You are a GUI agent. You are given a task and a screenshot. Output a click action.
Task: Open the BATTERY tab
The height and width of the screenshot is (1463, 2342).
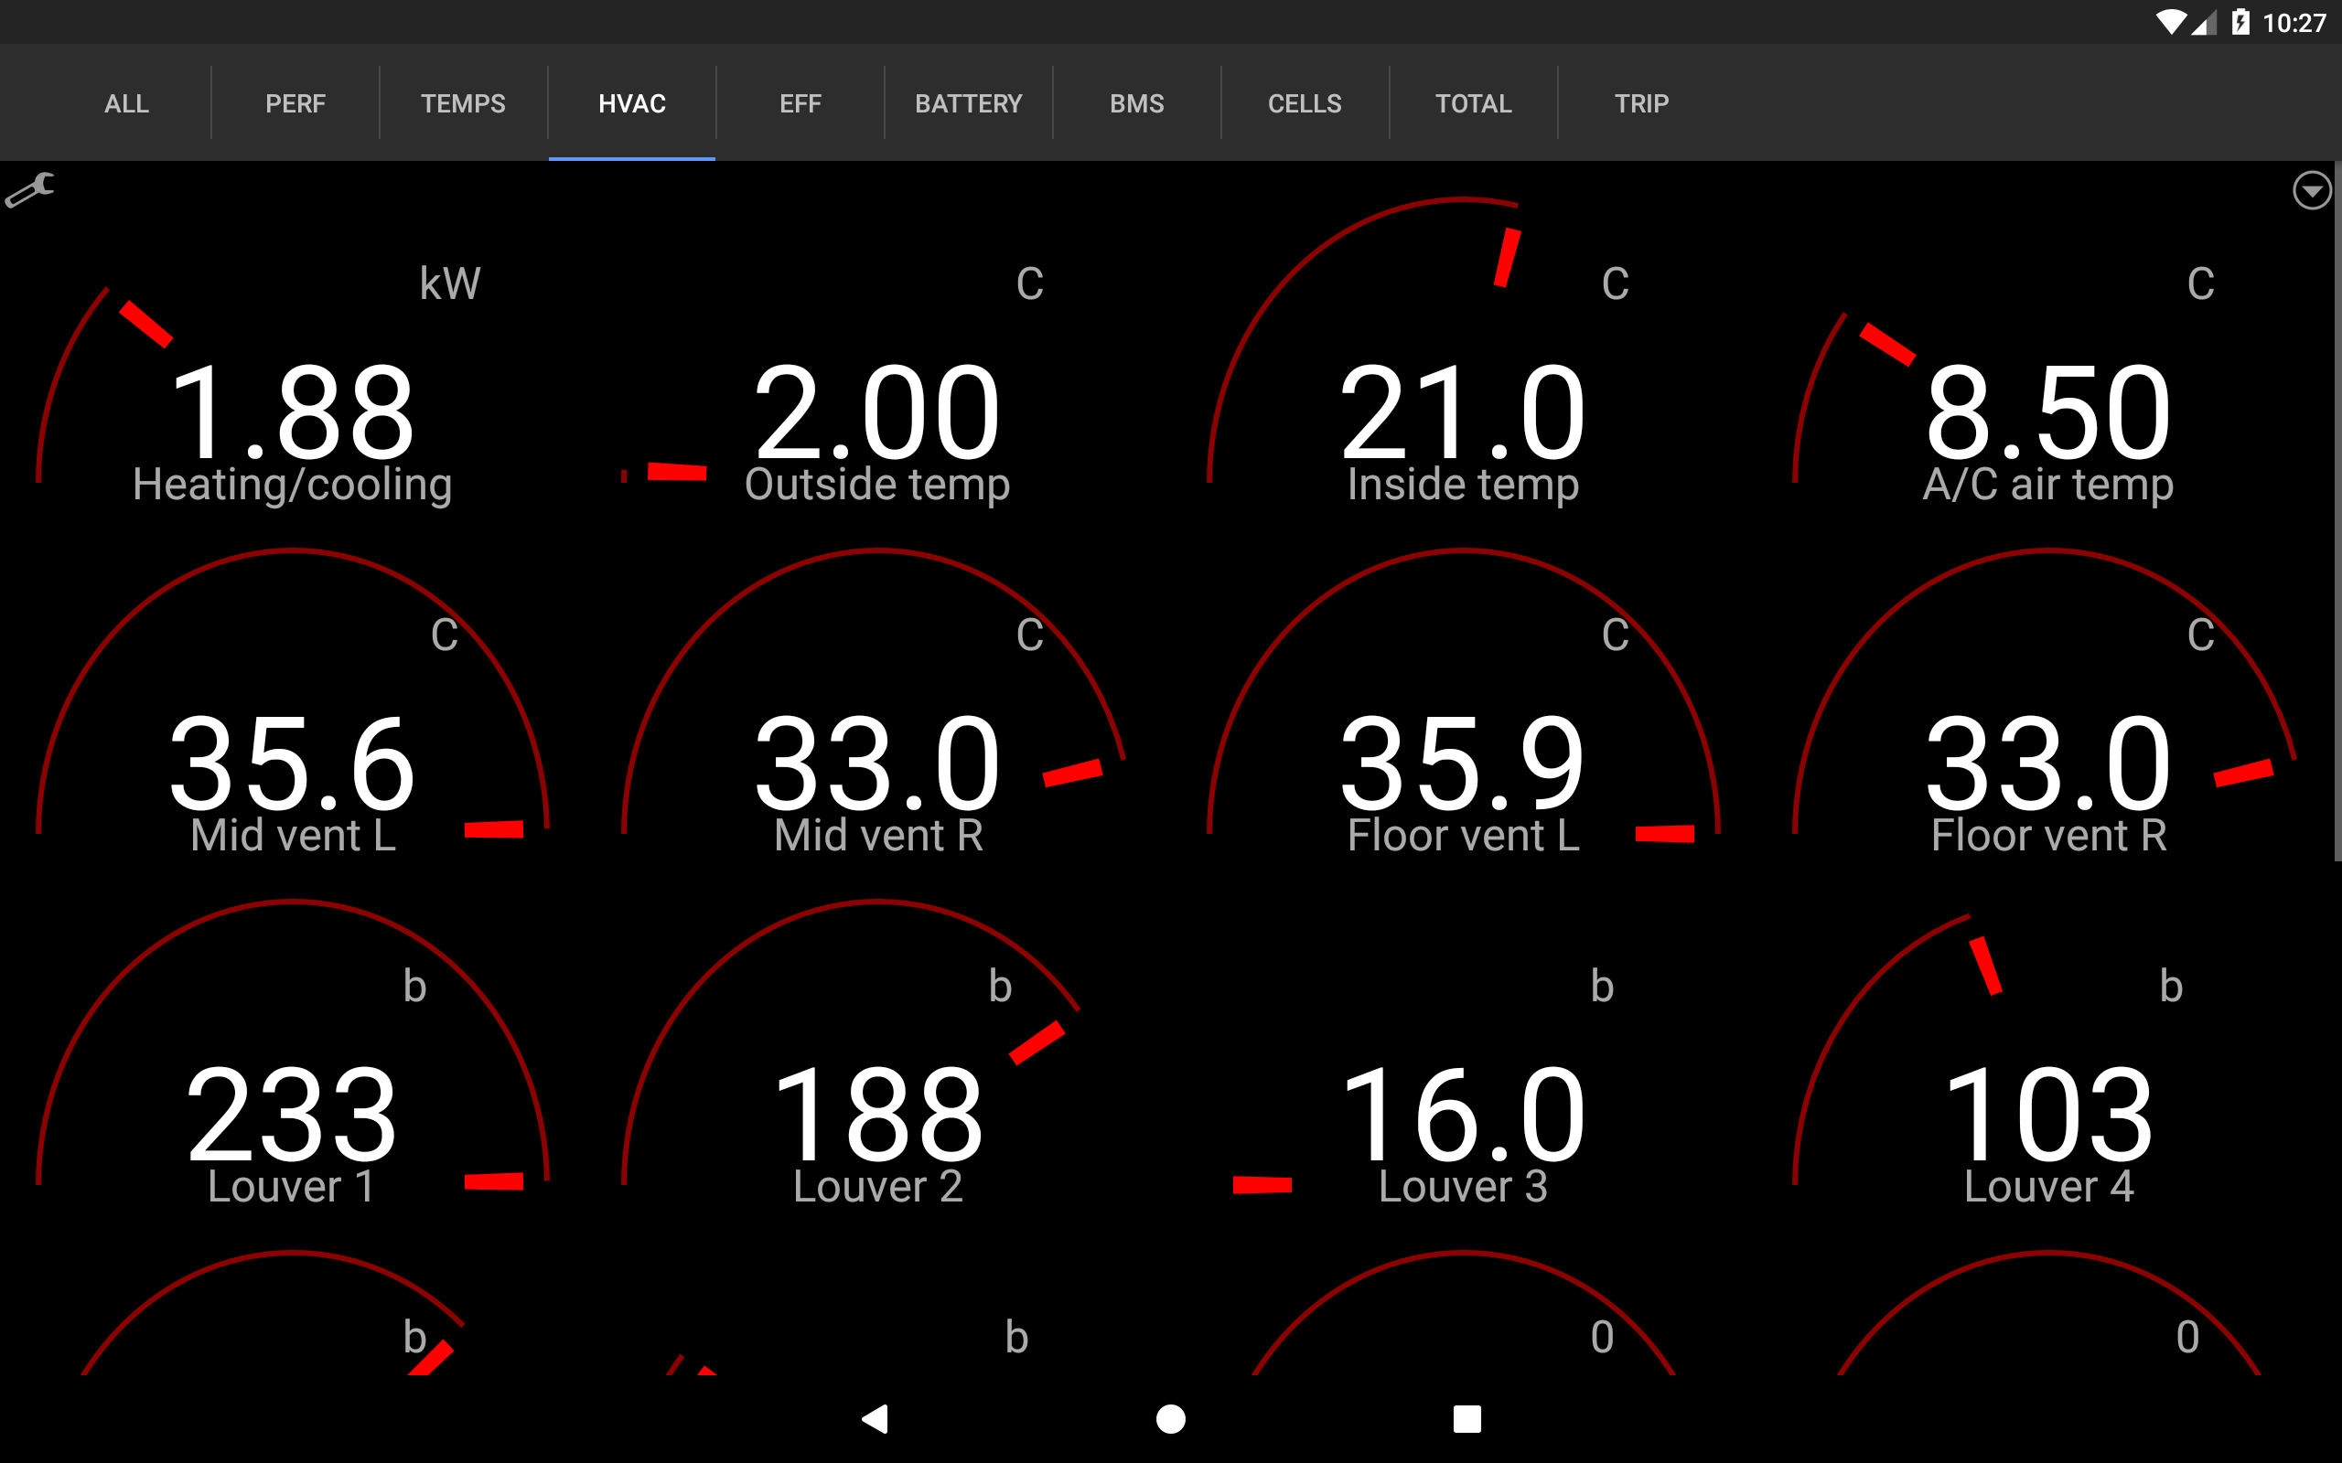pyautogui.click(x=969, y=103)
